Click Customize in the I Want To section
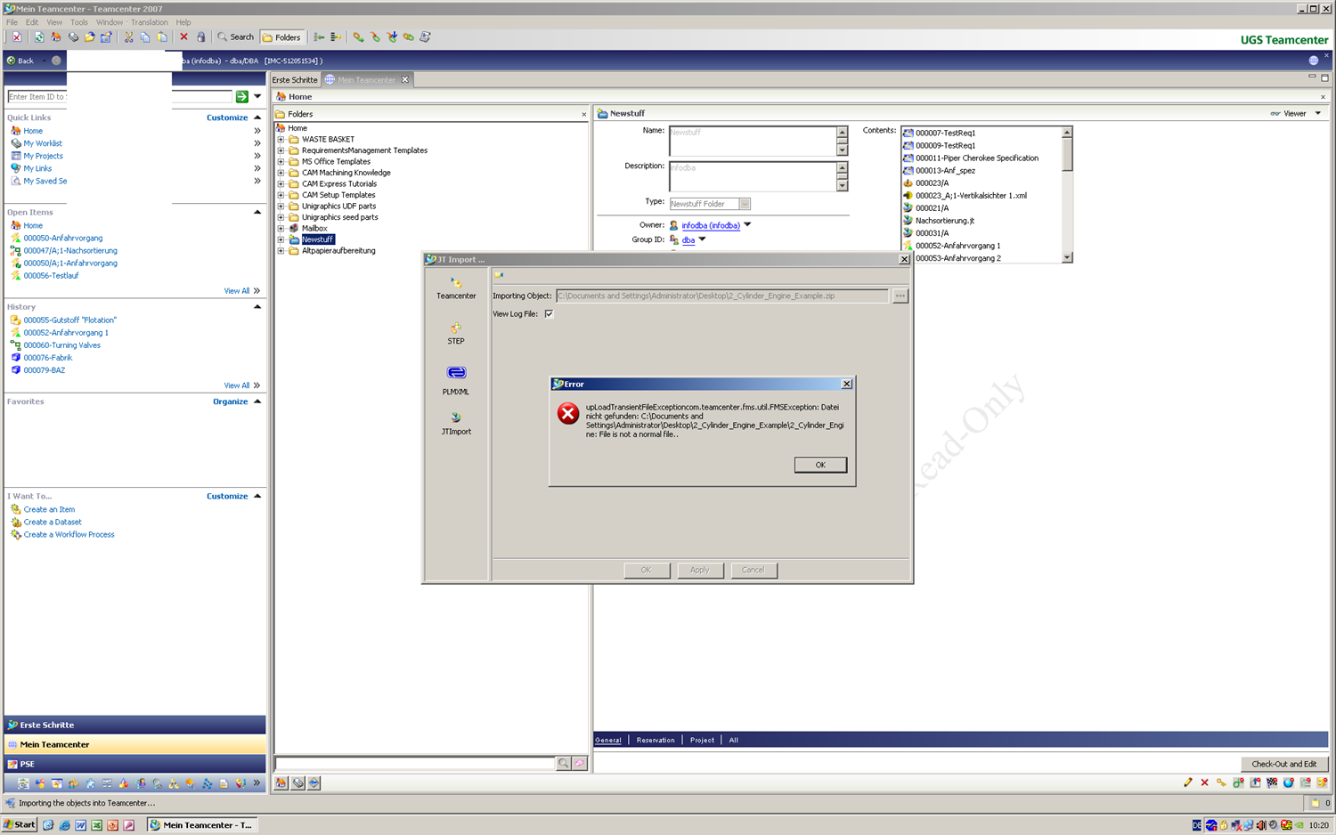The image size is (1336, 835). point(227,497)
